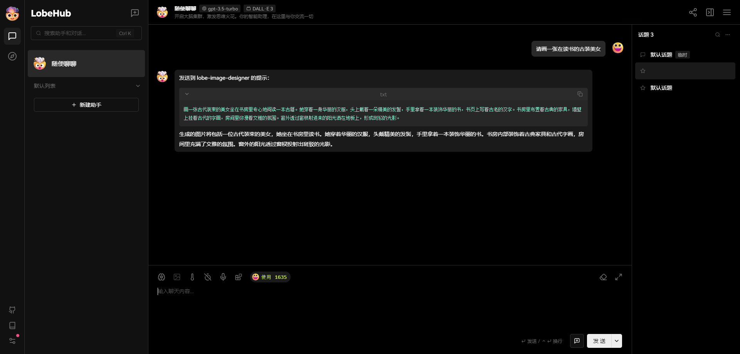
Task: Collapse the txt code block chevron
Action: pos(187,94)
